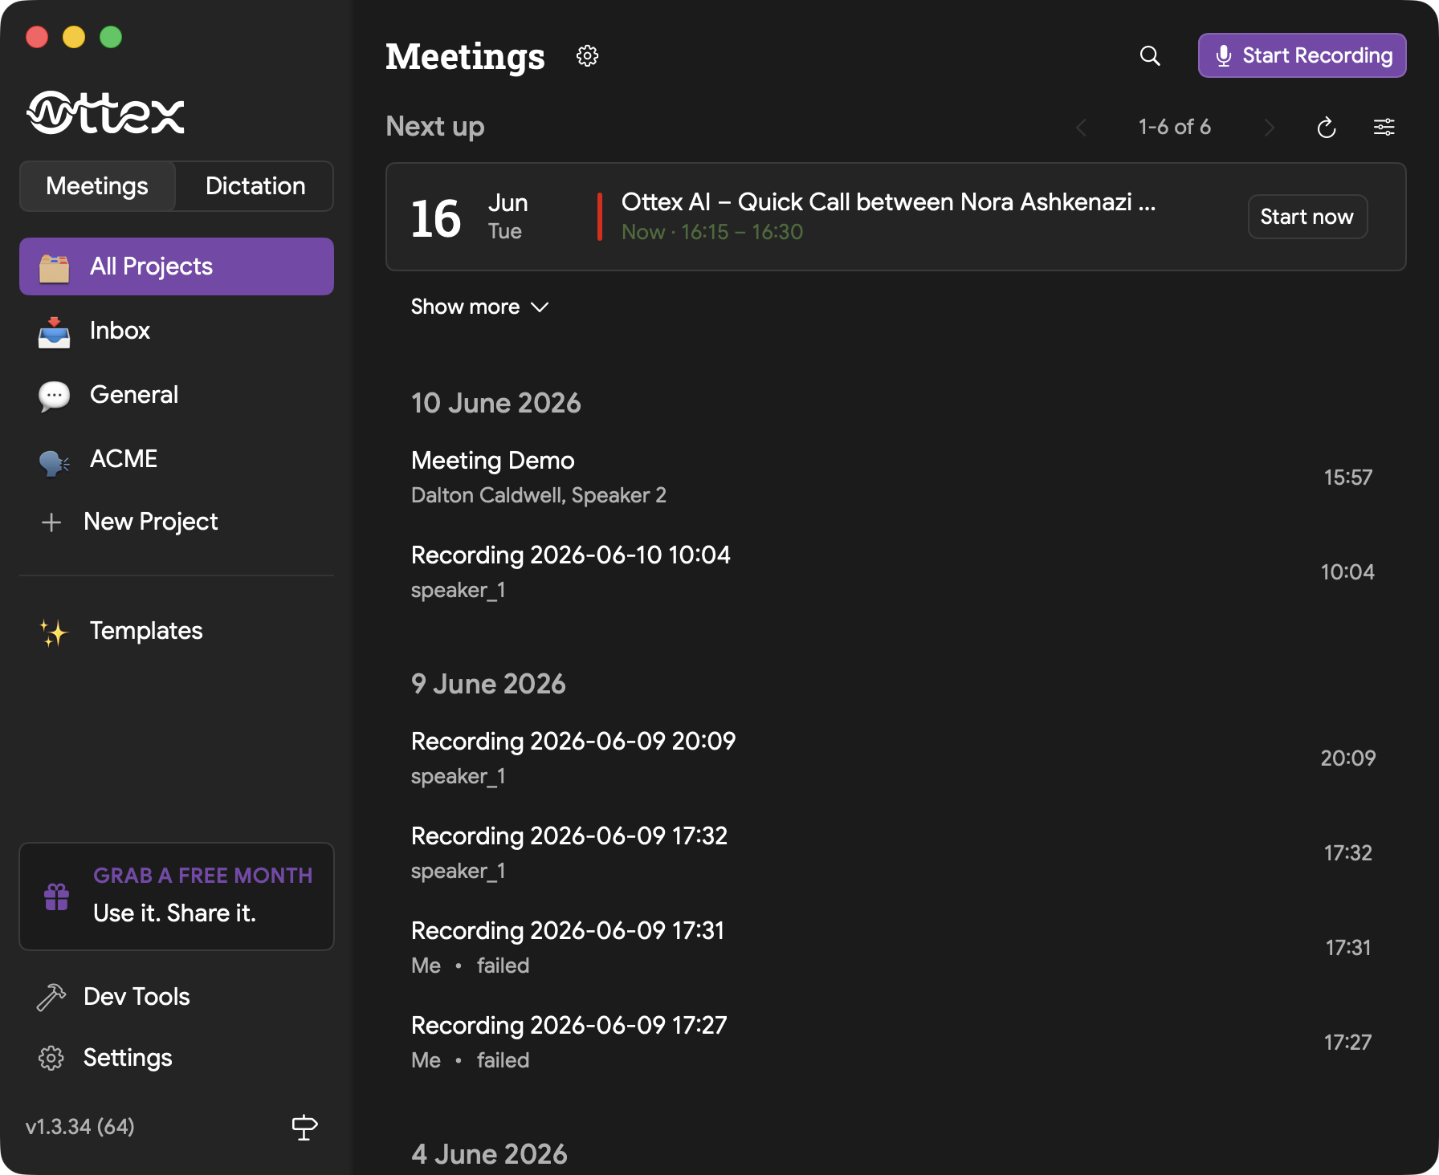This screenshot has height=1175, width=1439.
Task: Click the Dev Tools hammer icon
Action: click(x=51, y=998)
